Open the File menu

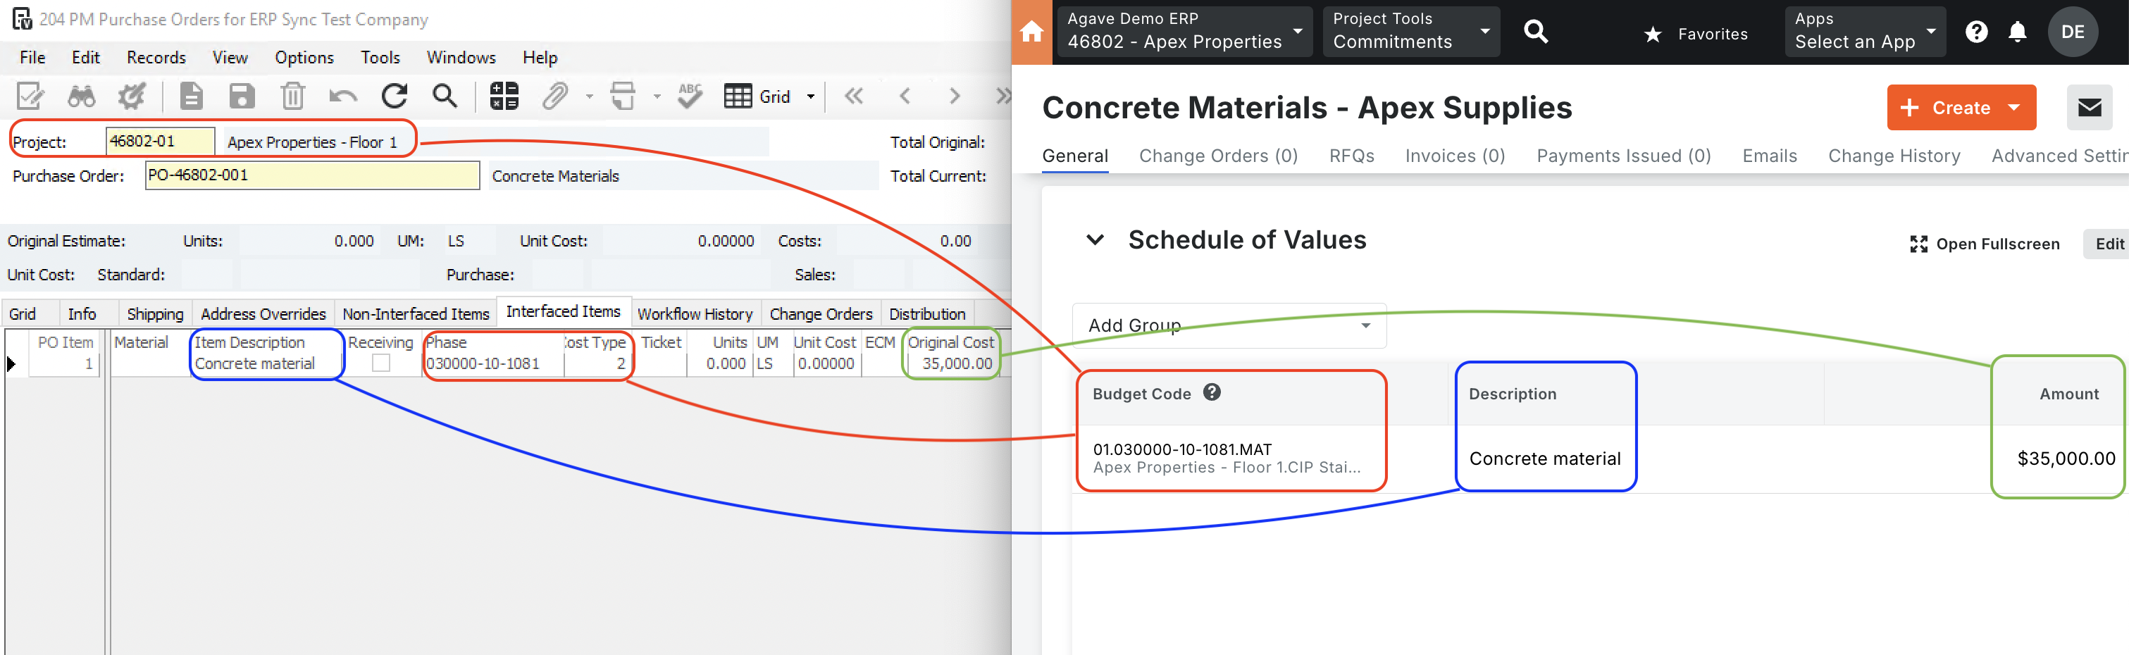(32, 57)
